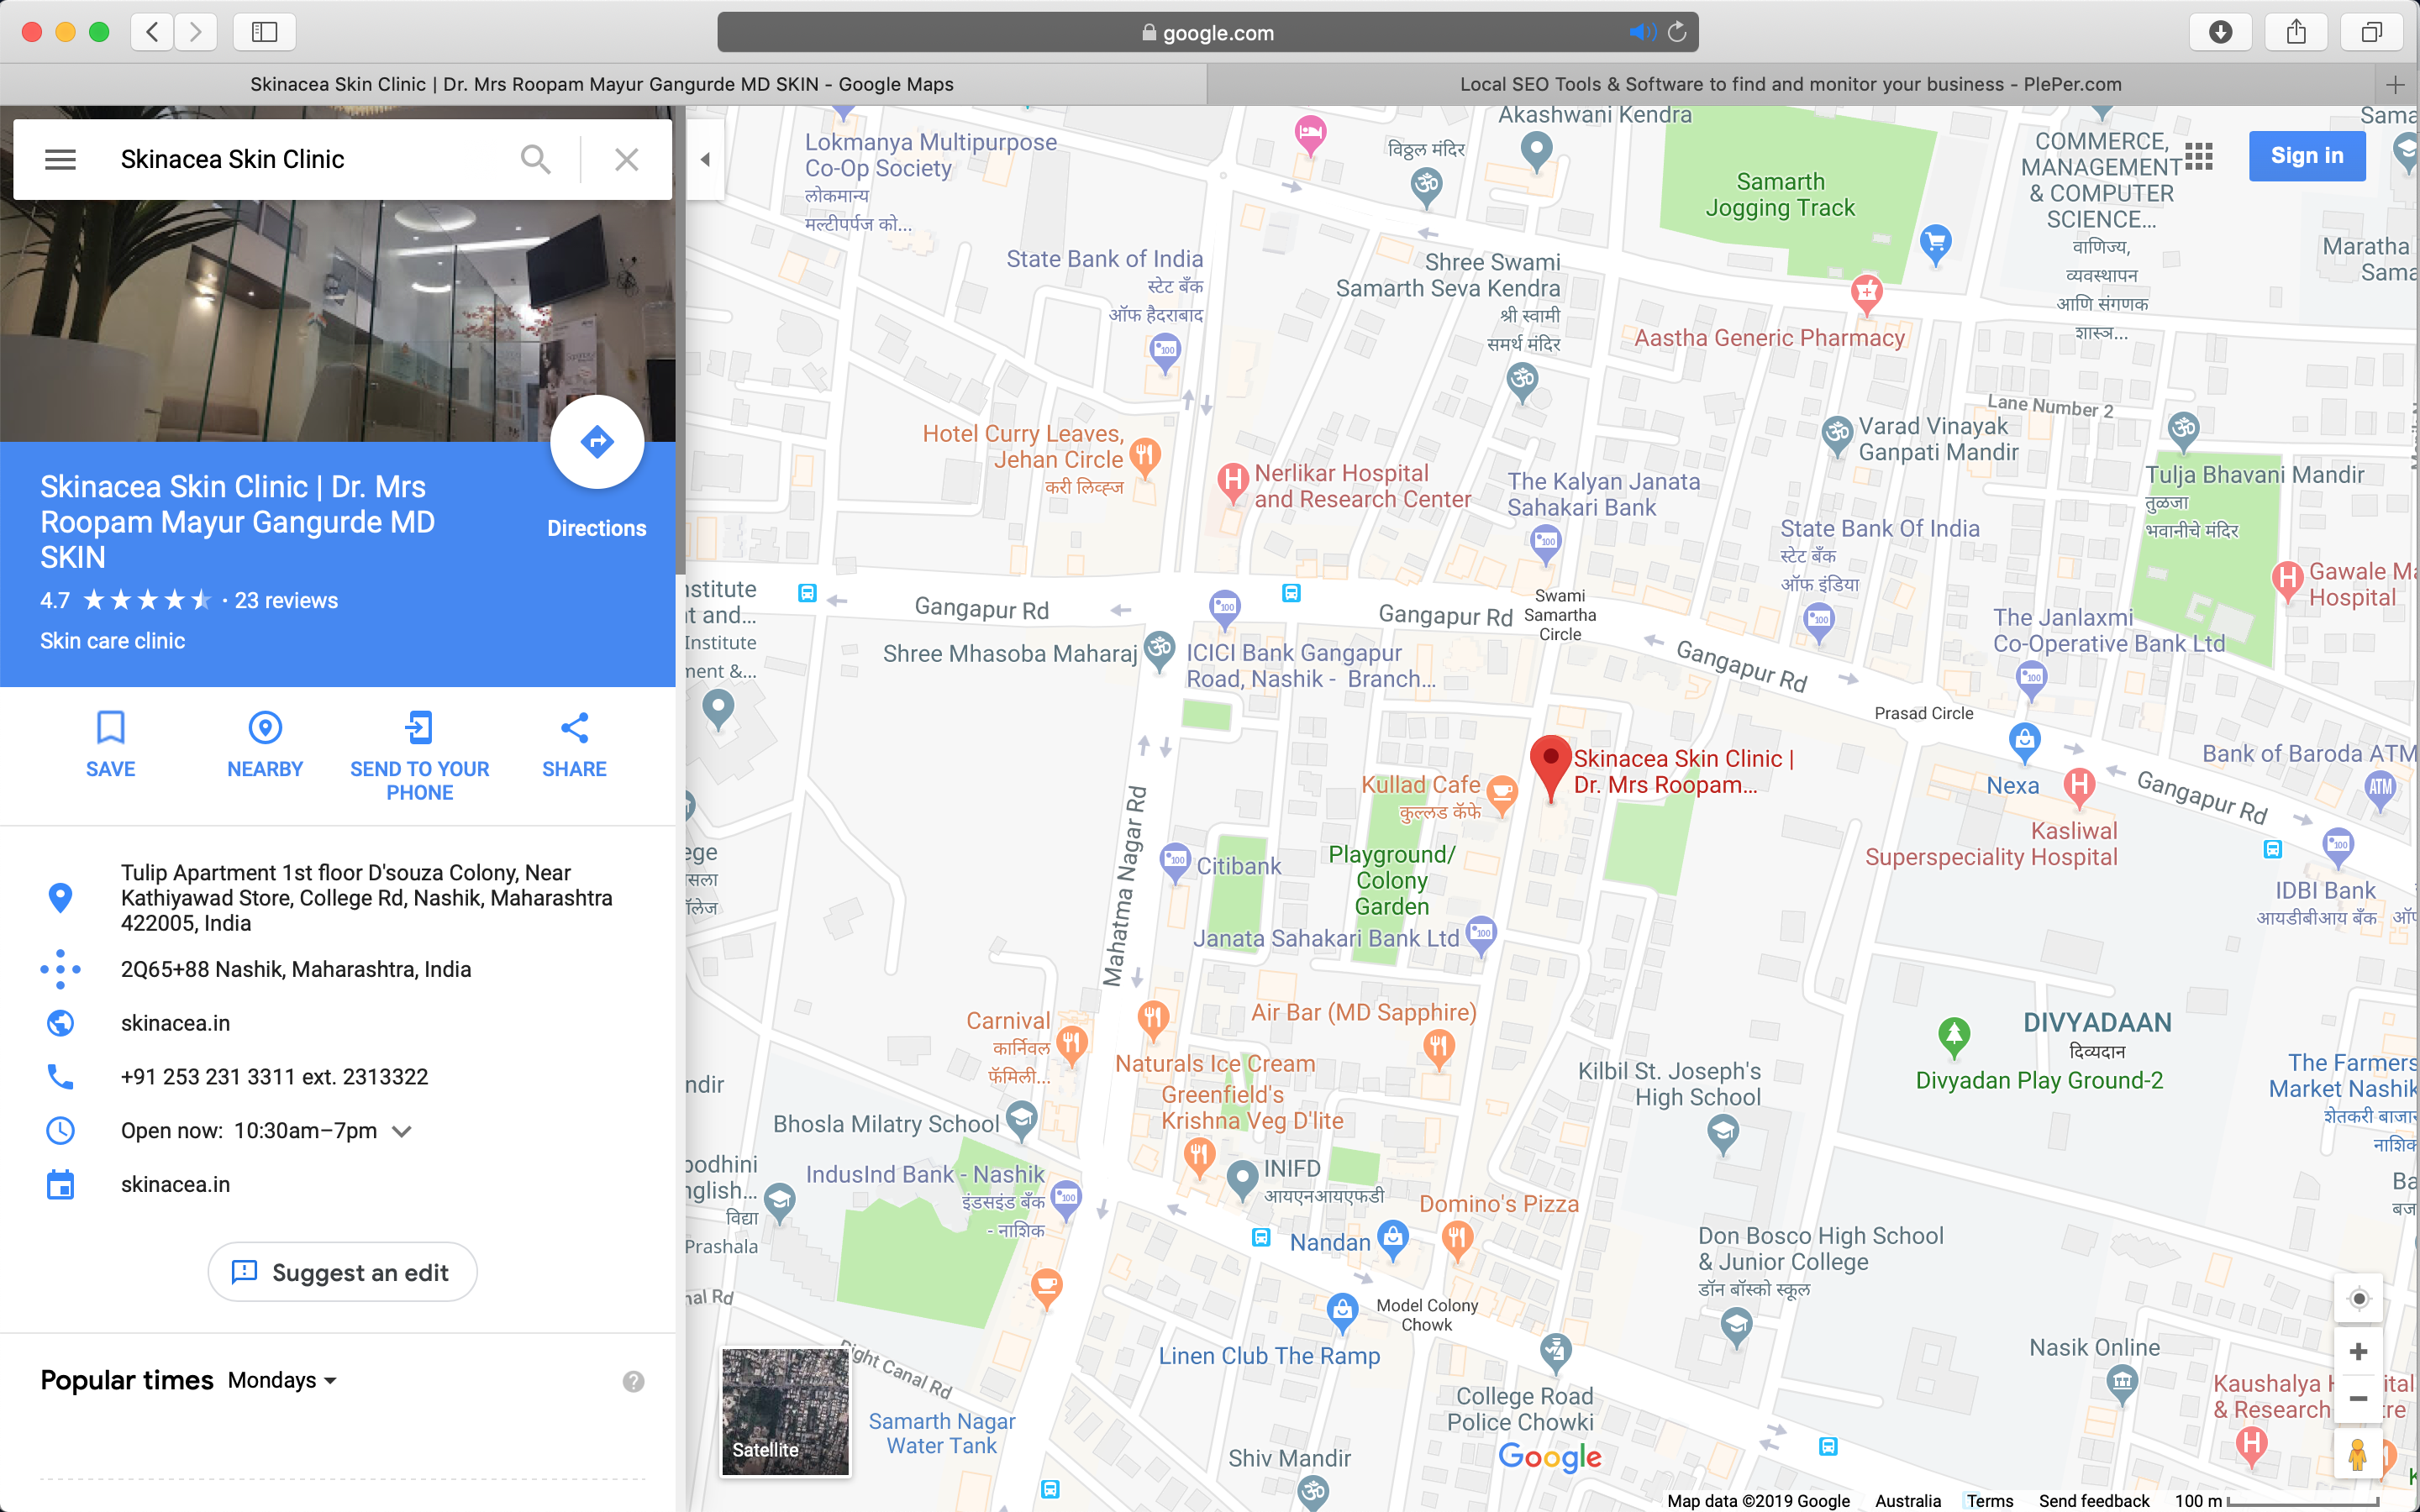Click Australia link in map footer
Image resolution: width=2420 pixels, height=1512 pixels.
1908,1500
